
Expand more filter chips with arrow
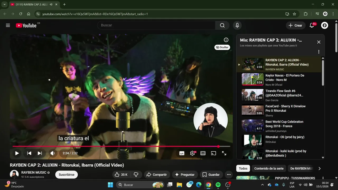pos(320,168)
